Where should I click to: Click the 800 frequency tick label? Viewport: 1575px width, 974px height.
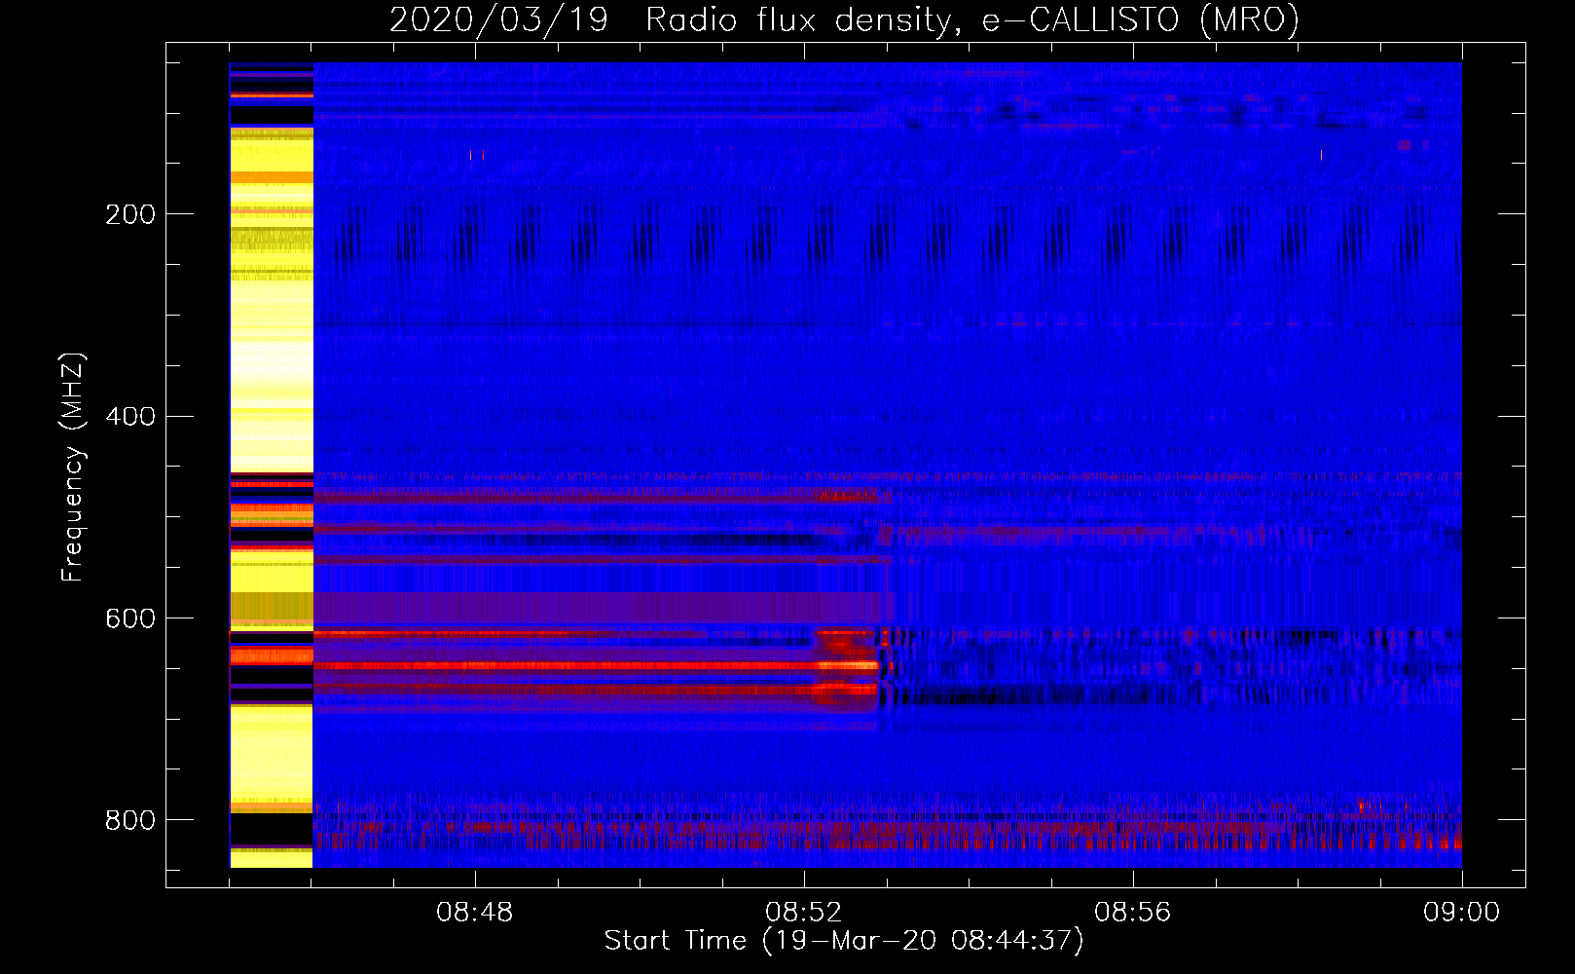pyautogui.click(x=130, y=820)
